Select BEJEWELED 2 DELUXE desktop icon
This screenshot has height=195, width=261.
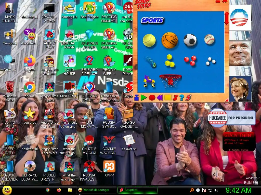[89, 65]
